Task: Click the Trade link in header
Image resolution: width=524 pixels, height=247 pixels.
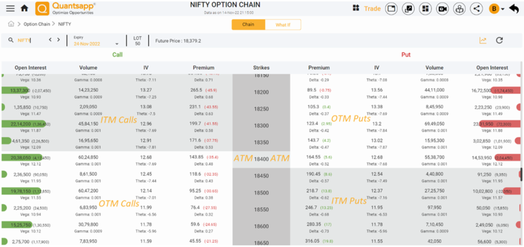Action: 372,9
